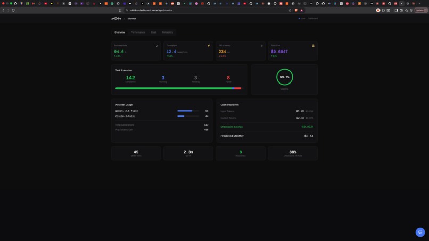The image size is (429, 241).
Task: Click the 234 ms latency value
Action: (x=222, y=52)
